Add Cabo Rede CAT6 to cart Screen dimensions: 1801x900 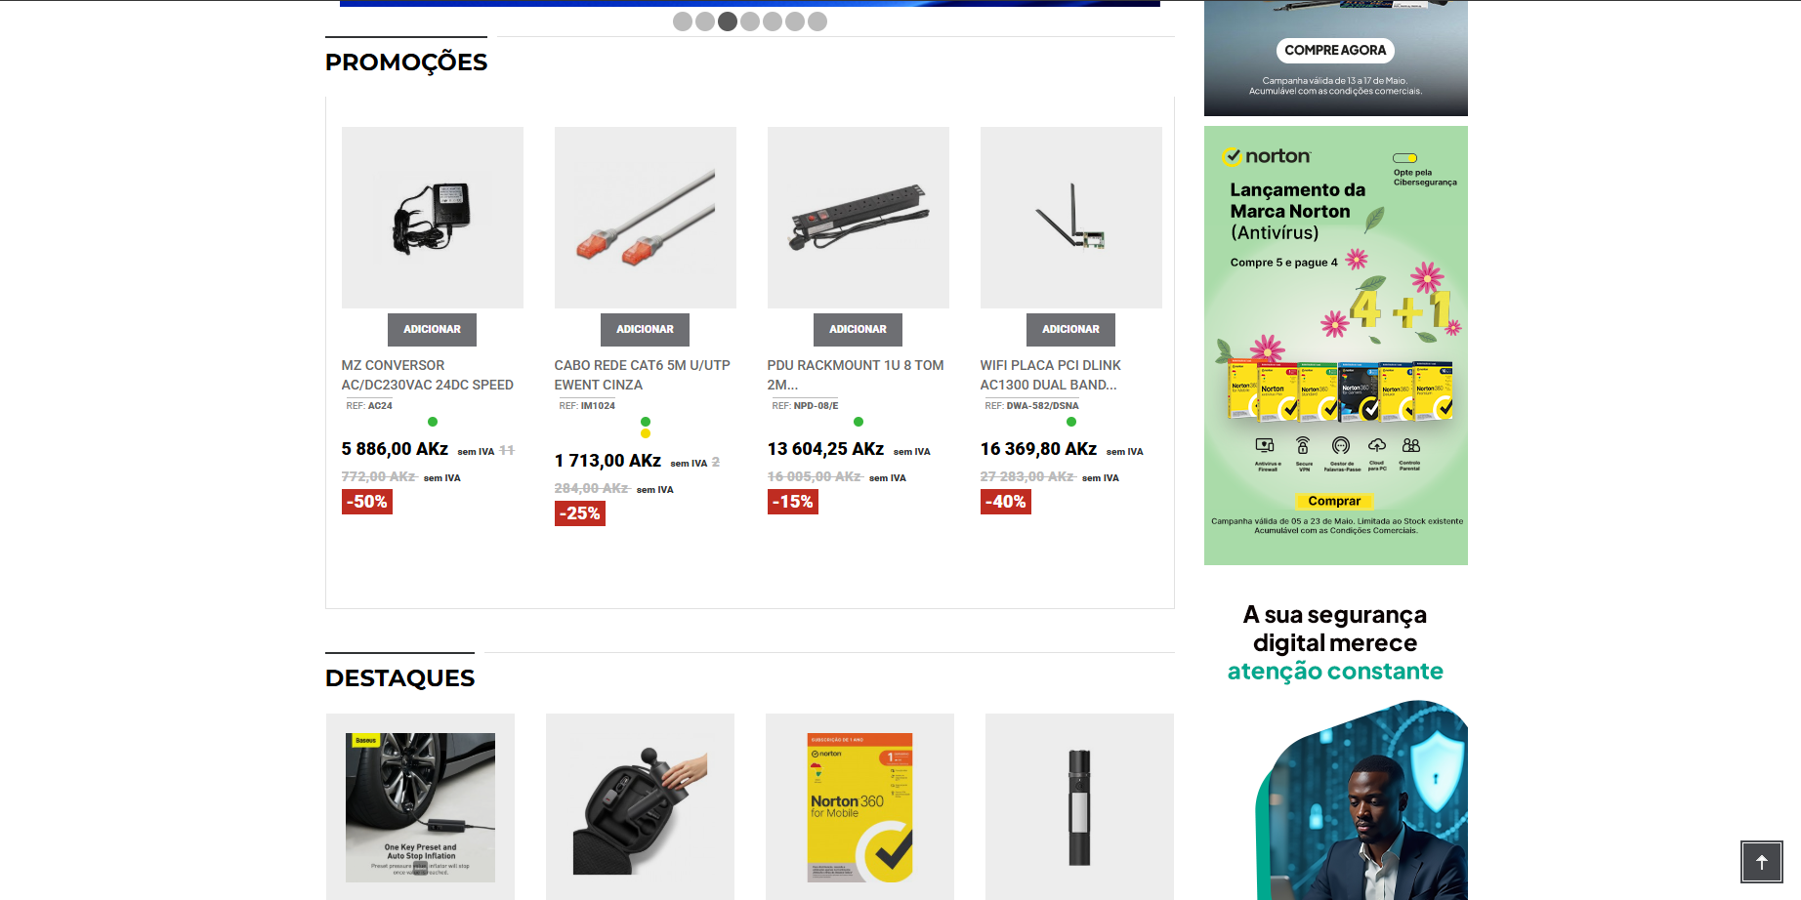pyautogui.click(x=645, y=330)
